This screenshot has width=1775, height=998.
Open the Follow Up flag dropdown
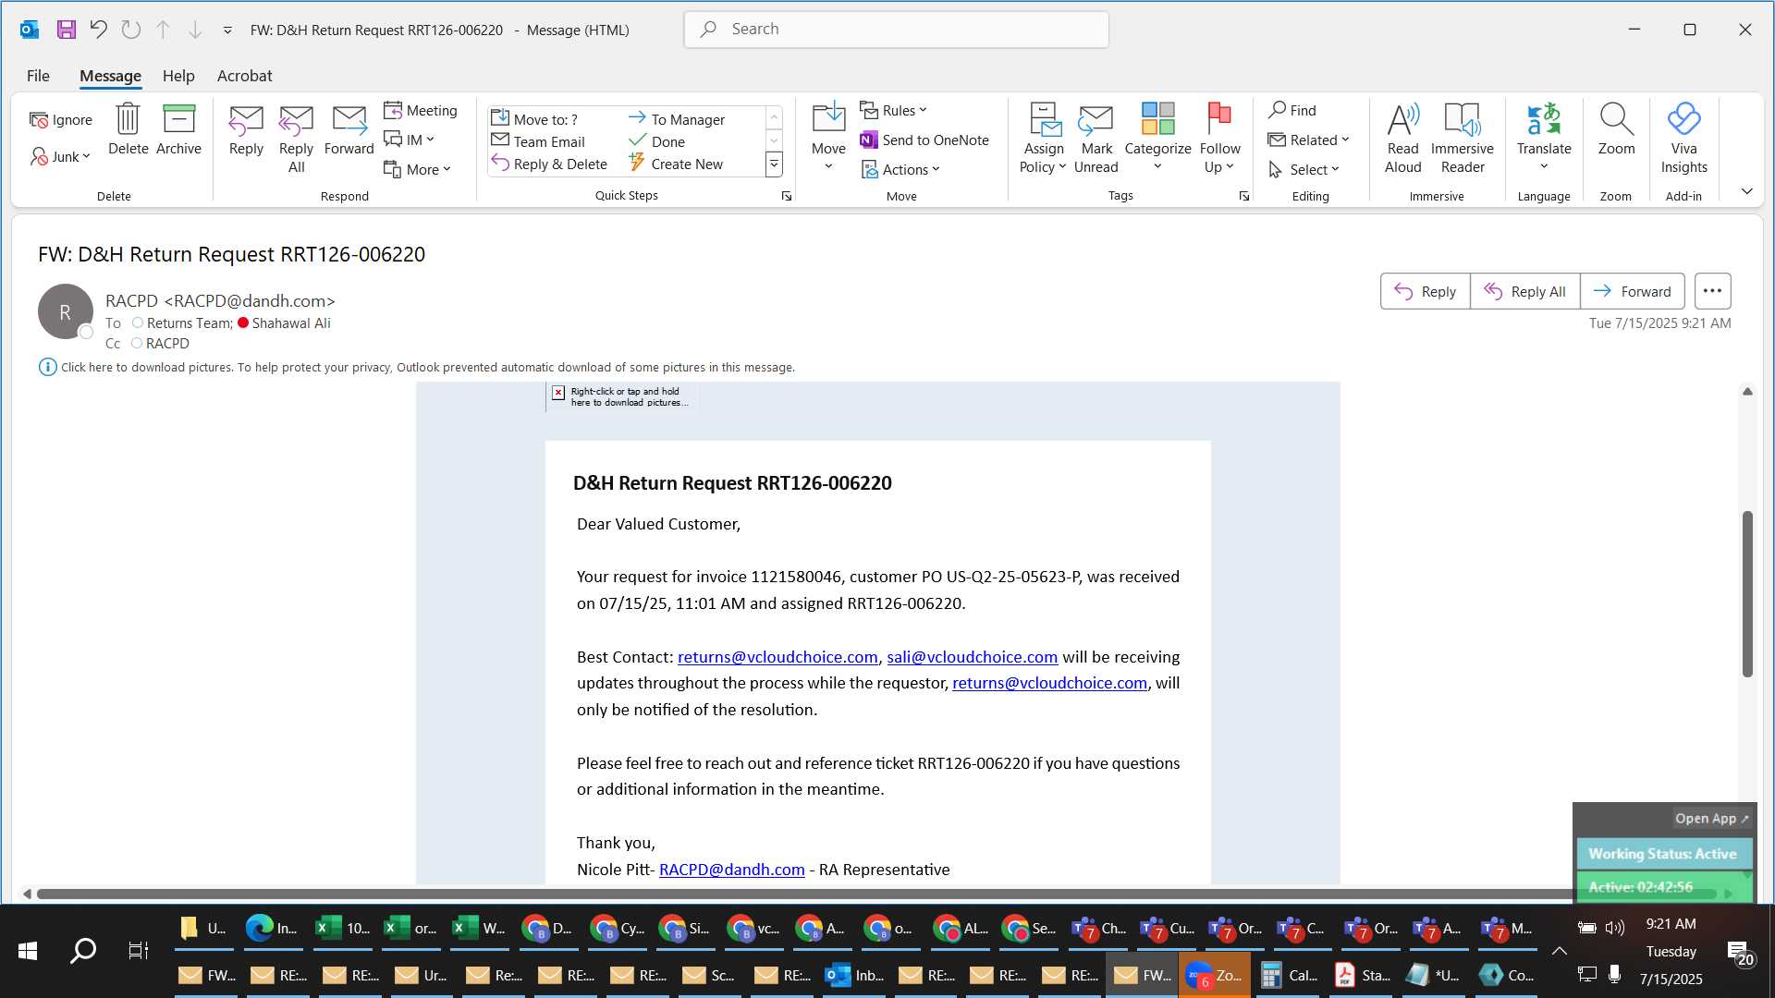pyautogui.click(x=1219, y=139)
